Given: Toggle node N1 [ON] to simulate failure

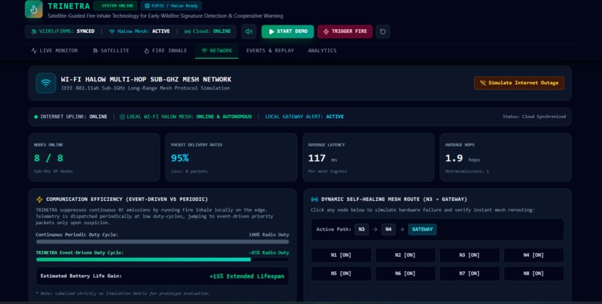Looking at the screenshot, I should (x=341, y=255).
